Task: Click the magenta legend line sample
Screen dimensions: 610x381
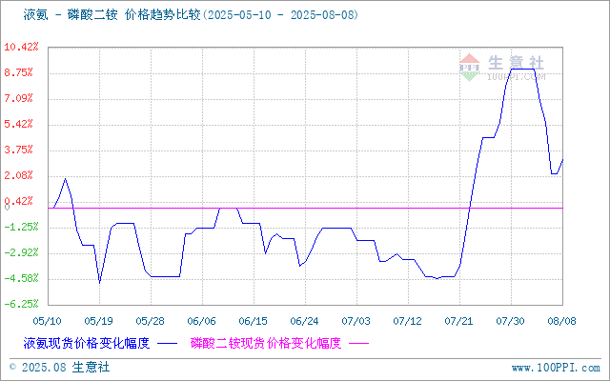Action: click(x=358, y=344)
